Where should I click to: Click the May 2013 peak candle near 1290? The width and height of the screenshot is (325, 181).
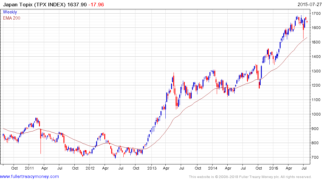coord(174,83)
